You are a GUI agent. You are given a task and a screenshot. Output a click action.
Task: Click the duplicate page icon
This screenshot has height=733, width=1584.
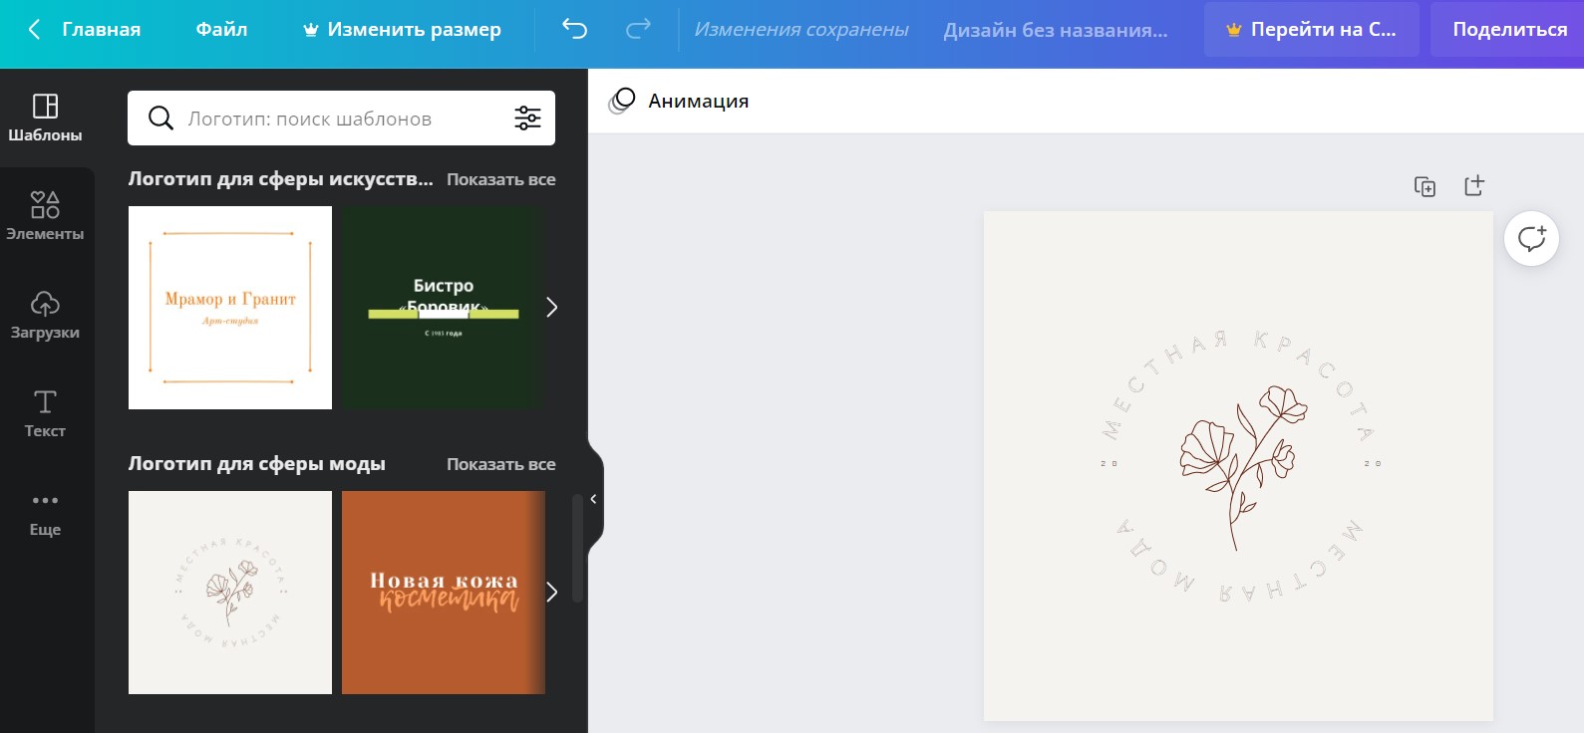[x=1425, y=186]
